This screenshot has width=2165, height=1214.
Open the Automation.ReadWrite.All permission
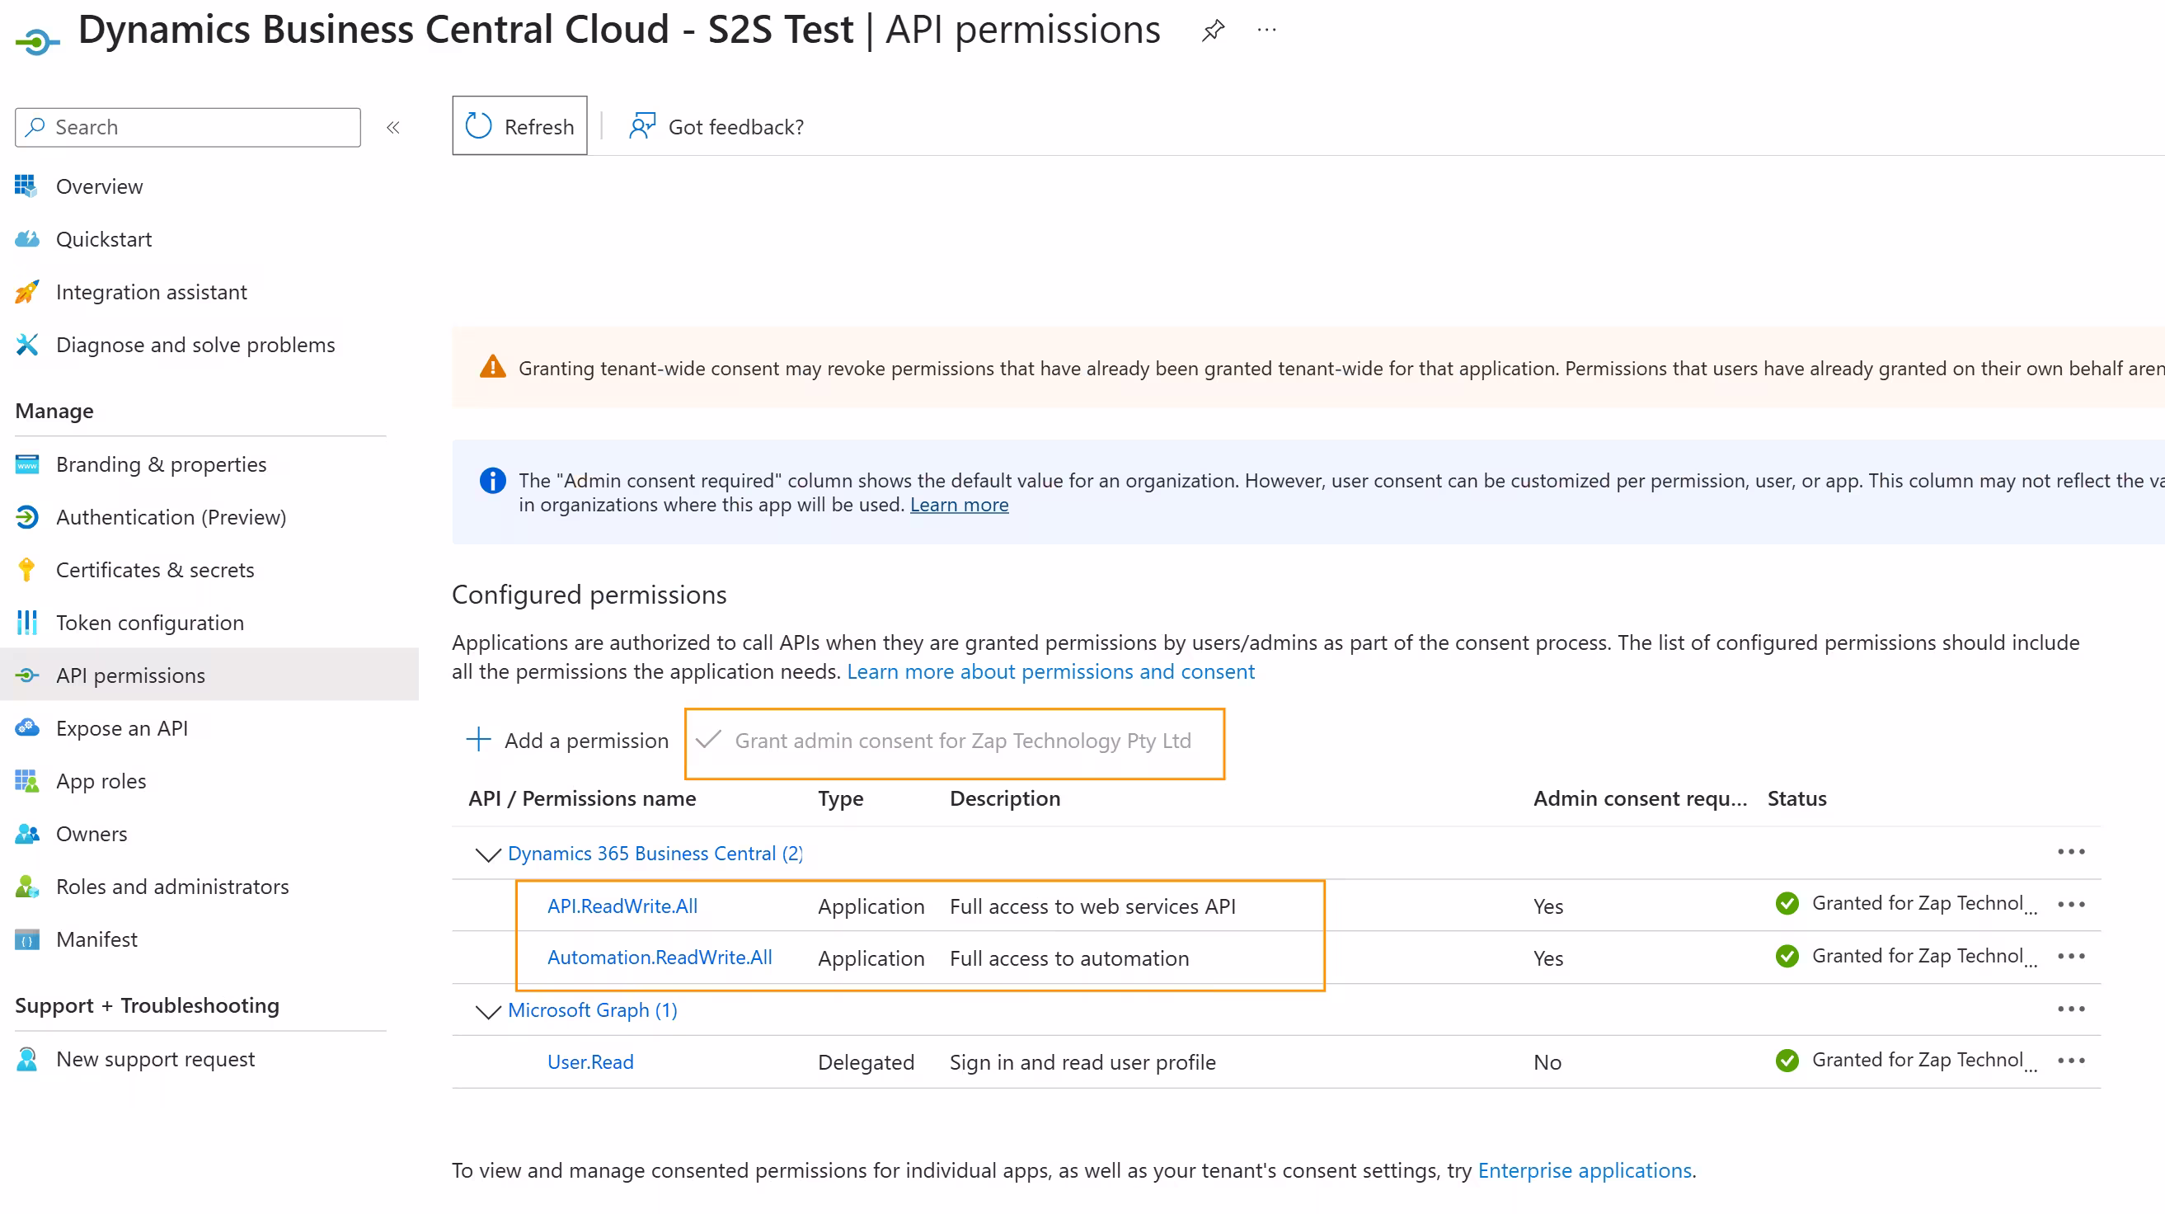coord(660,958)
